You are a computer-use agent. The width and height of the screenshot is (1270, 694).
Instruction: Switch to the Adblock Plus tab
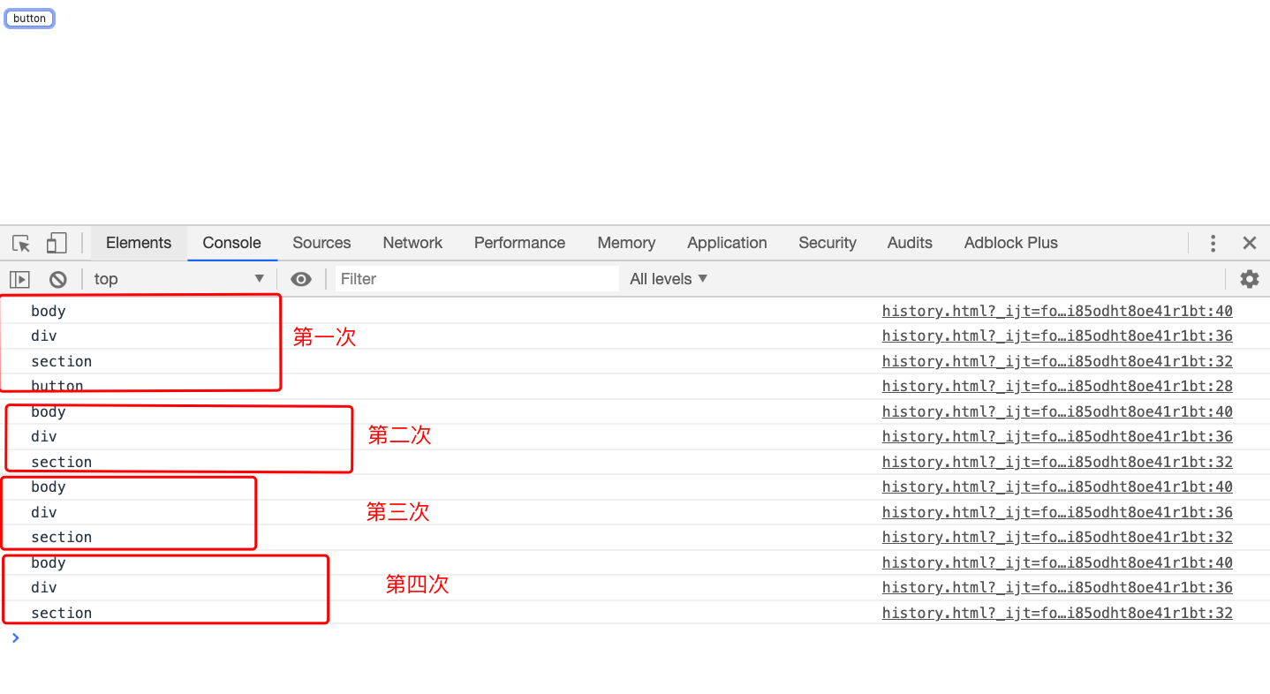pyautogui.click(x=1010, y=243)
